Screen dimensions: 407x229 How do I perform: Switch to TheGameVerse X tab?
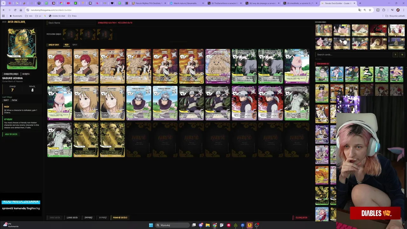(x=225, y=3)
